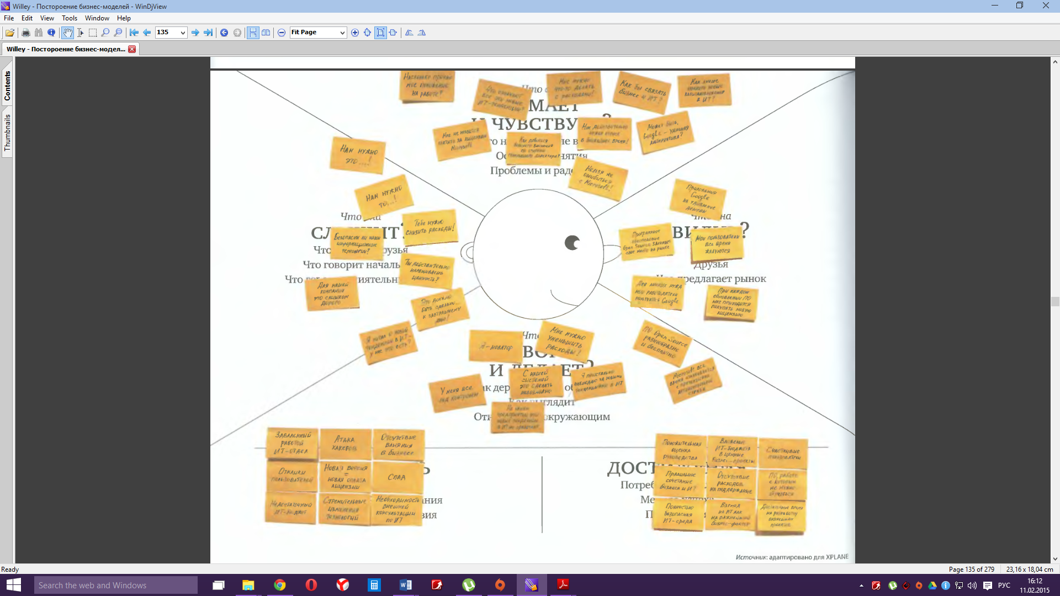1060x596 pixels.
Task: Open Task View on the taskbar
Action: [219, 585]
